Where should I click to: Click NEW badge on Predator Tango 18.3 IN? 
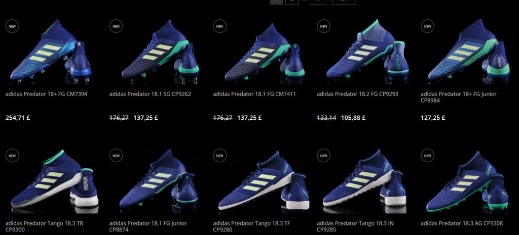pos(324,156)
